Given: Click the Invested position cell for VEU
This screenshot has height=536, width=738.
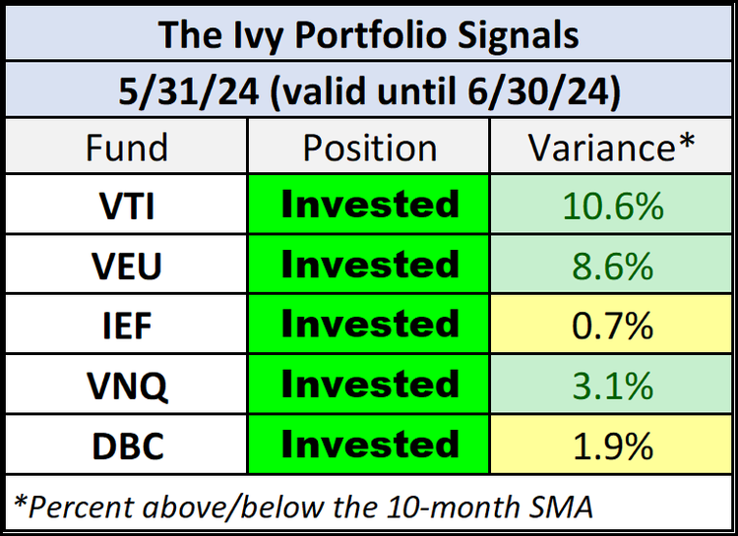Looking at the screenshot, I should pos(370,266).
